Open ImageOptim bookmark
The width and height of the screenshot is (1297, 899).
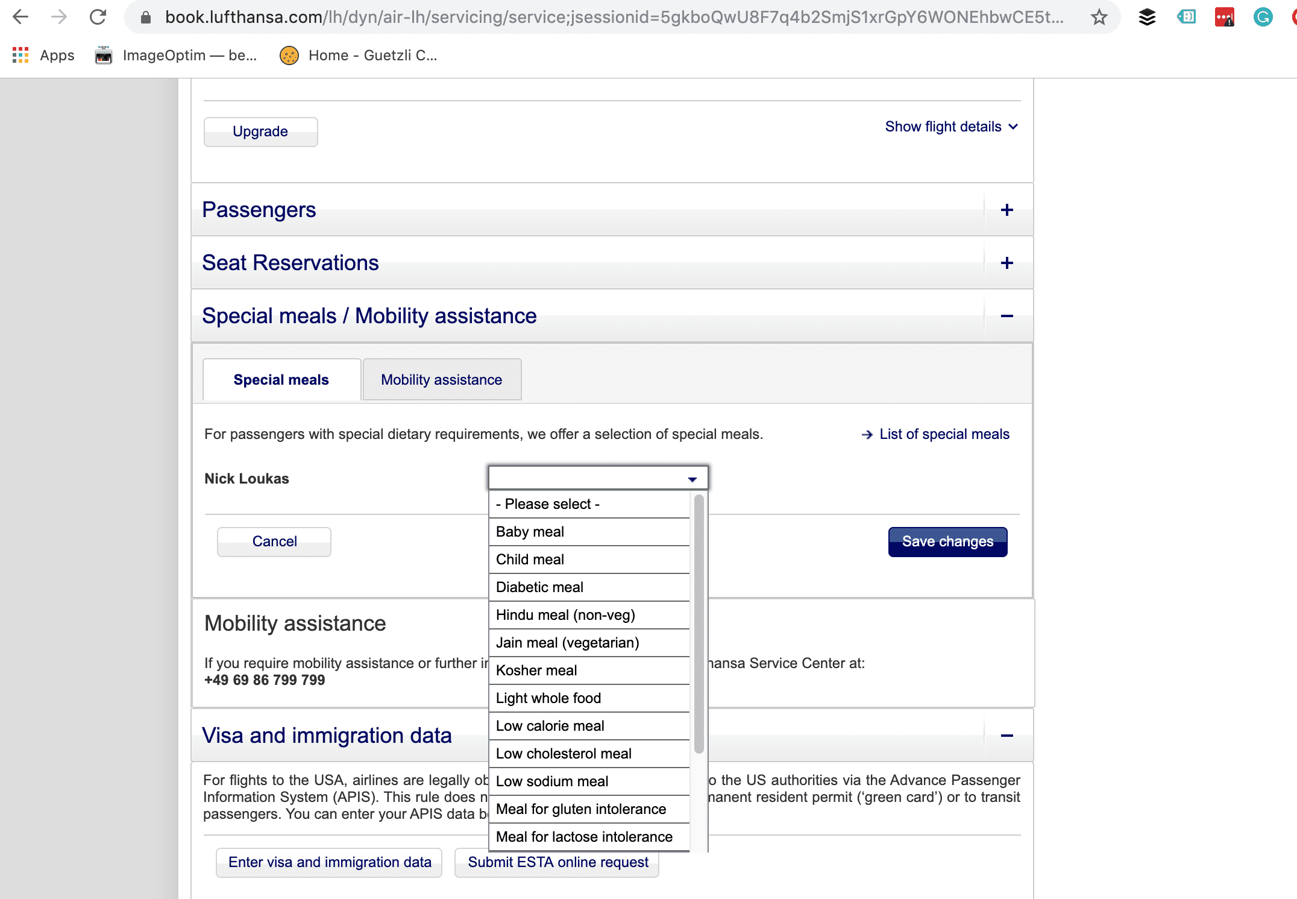tap(176, 55)
